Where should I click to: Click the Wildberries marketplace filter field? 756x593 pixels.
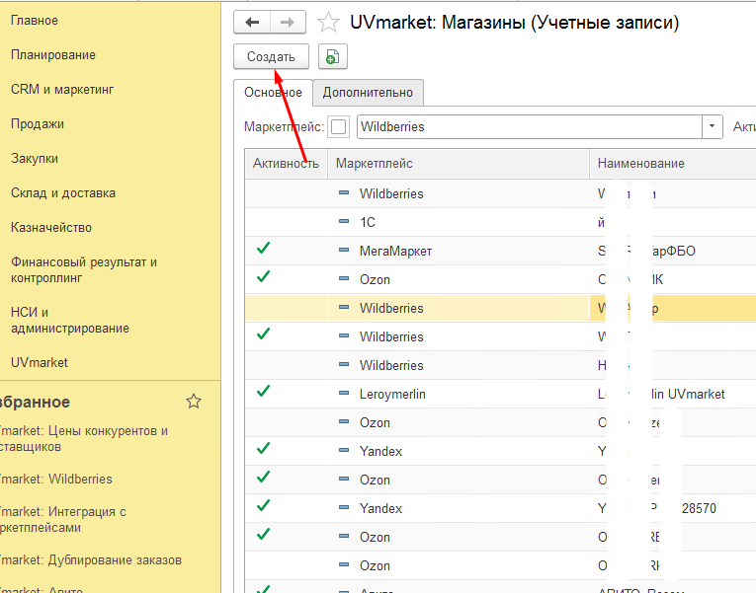pos(530,126)
